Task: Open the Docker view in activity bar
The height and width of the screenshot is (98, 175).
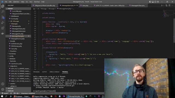Action: point(3,33)
